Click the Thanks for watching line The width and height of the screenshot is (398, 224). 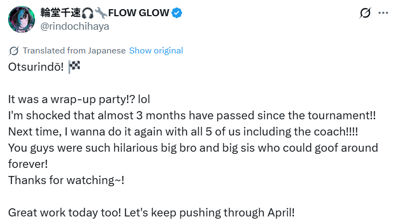(66, 180)
